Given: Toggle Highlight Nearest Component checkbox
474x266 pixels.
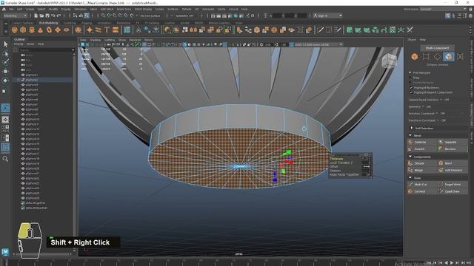Looking at the screenshot, I should pyautogui.click(x=411, y=92).
